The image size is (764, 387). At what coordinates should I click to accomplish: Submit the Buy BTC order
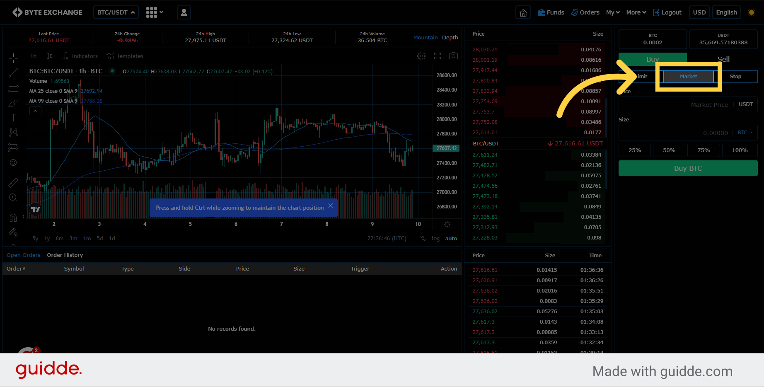688,168
